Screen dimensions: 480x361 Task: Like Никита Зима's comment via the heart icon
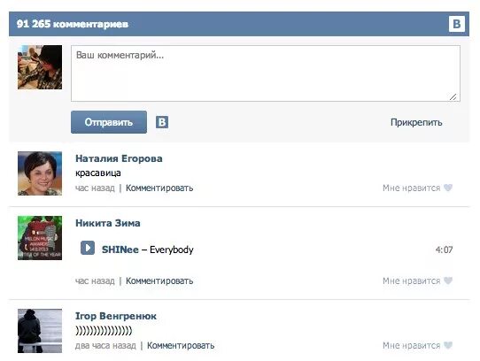click(x=448, y=280)
